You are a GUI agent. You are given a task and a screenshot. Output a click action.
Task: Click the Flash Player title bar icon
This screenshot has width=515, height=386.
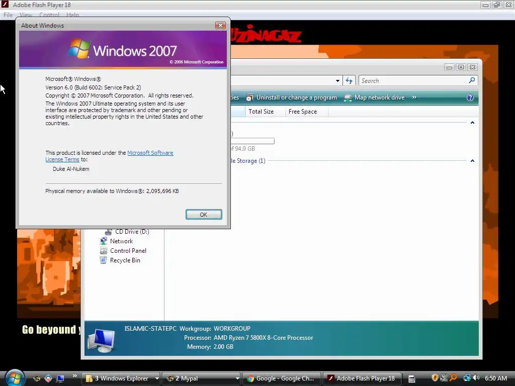[5, 4]
